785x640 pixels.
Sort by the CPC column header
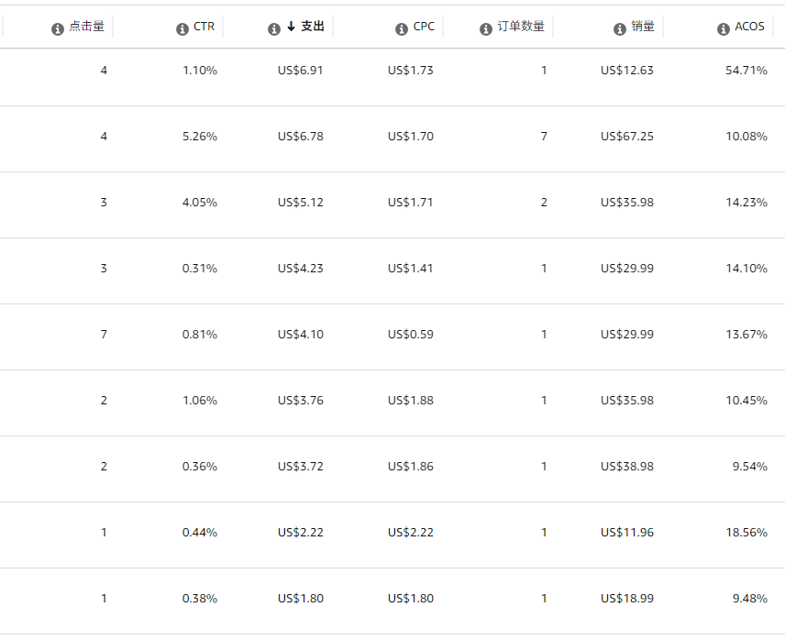pos(424,27)
